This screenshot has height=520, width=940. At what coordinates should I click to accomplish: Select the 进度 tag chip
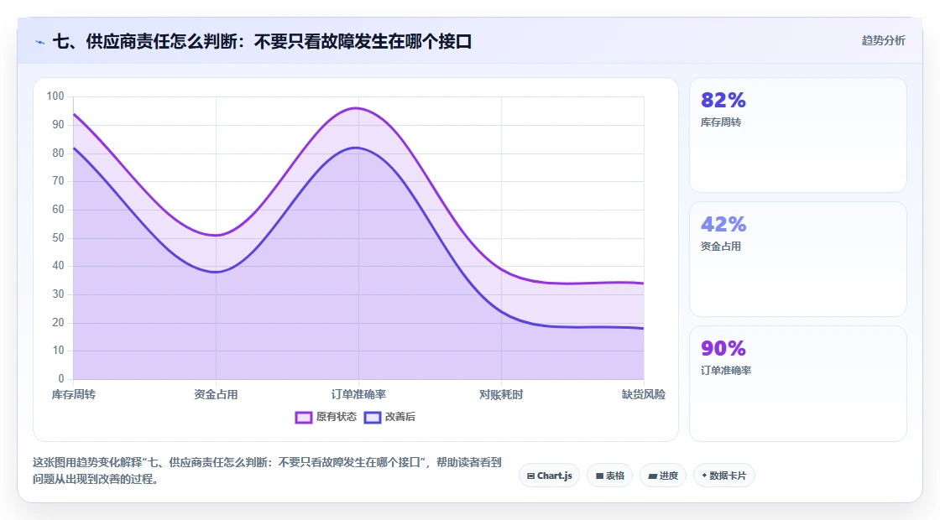pyautogui.click(x=663, y=476)
